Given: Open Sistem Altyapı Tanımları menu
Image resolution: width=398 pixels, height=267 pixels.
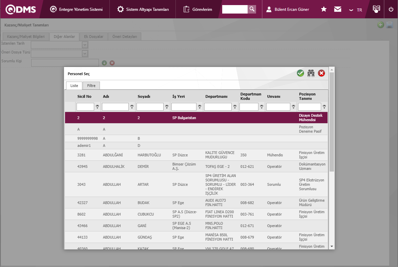Looking at the screenshot, I should click(143, 9).
